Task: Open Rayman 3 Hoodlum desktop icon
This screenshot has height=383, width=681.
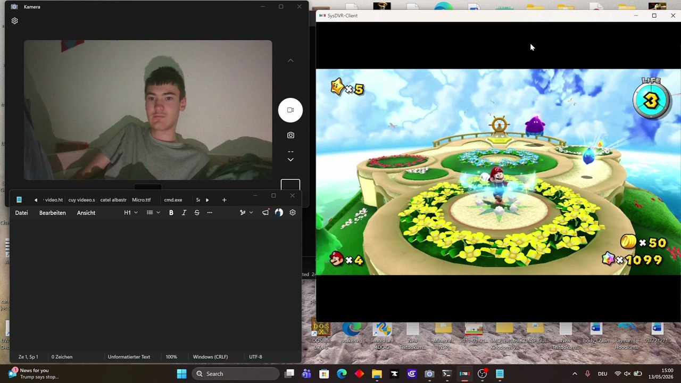Action: tap(626, 336)
